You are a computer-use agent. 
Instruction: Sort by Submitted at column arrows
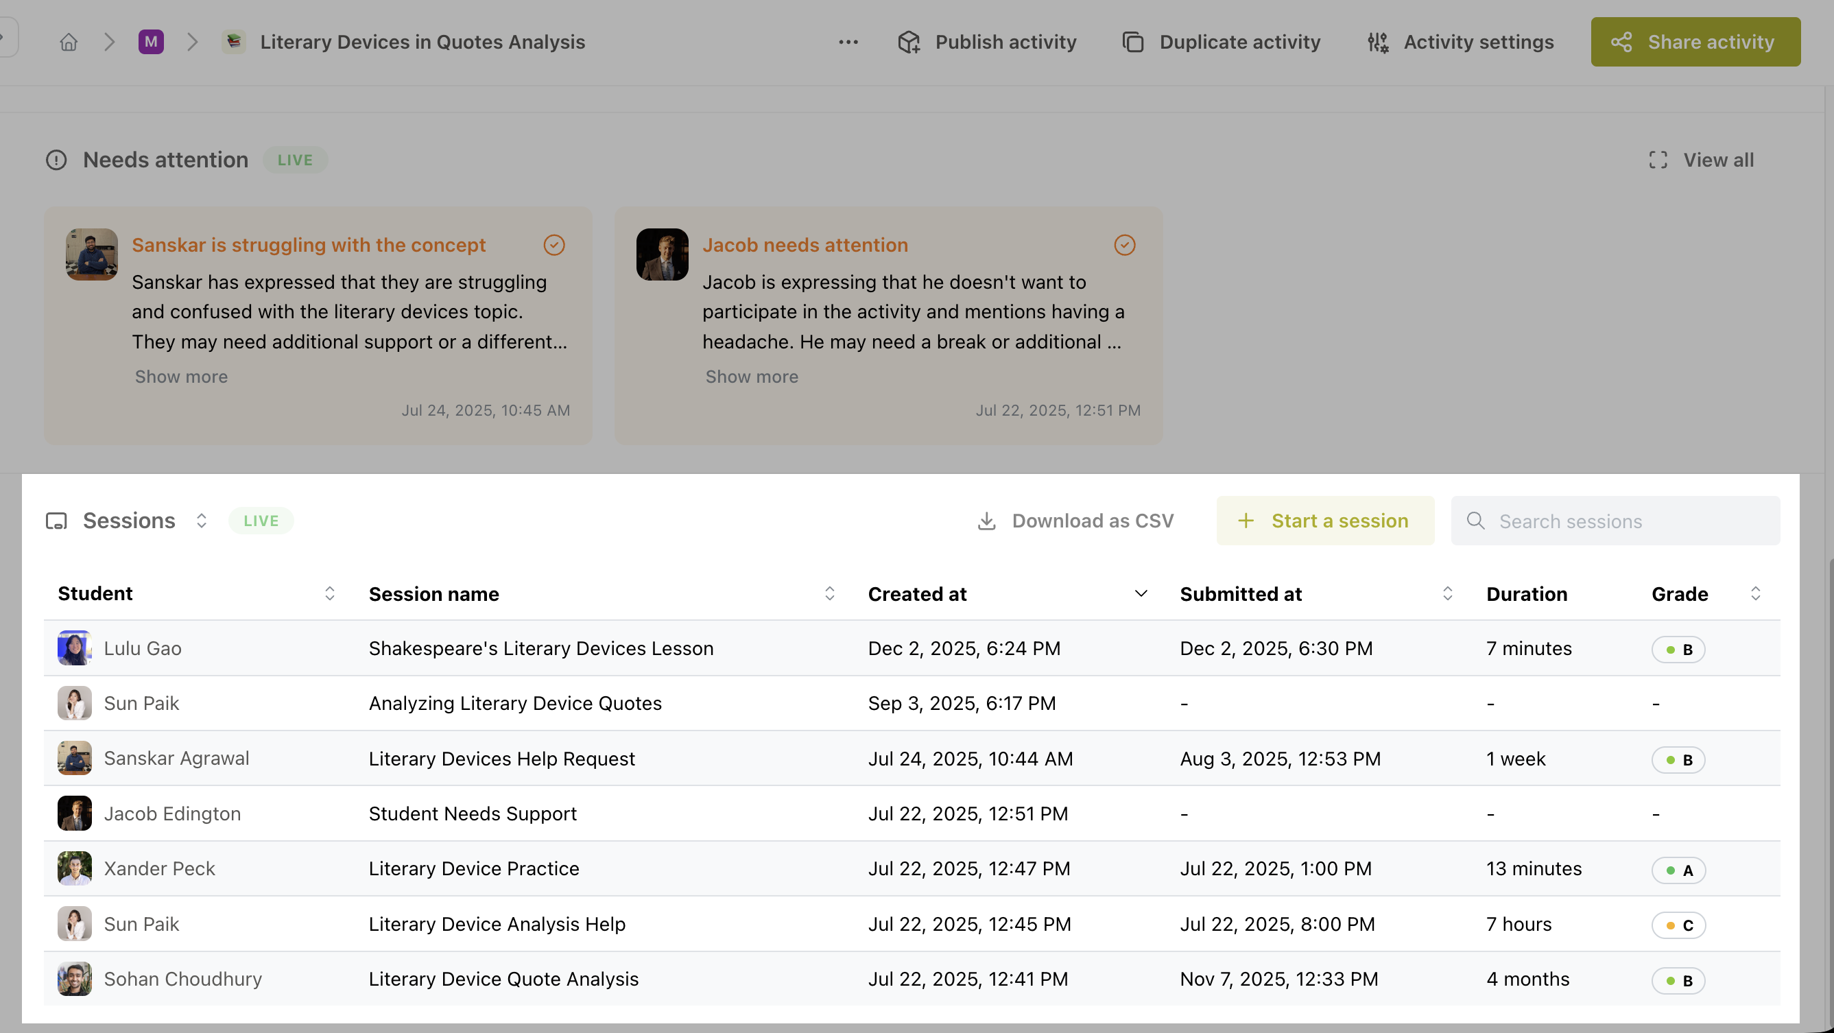pyautogui.click(x=1447, y=594)
